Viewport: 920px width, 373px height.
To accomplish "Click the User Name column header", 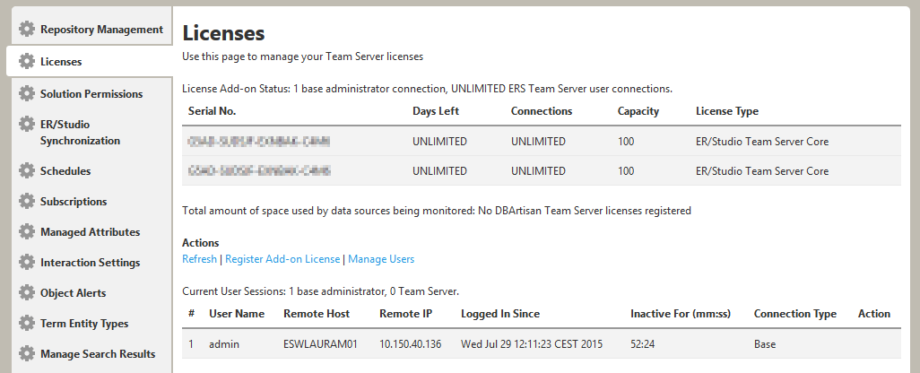I will click(x=237, y=314).
